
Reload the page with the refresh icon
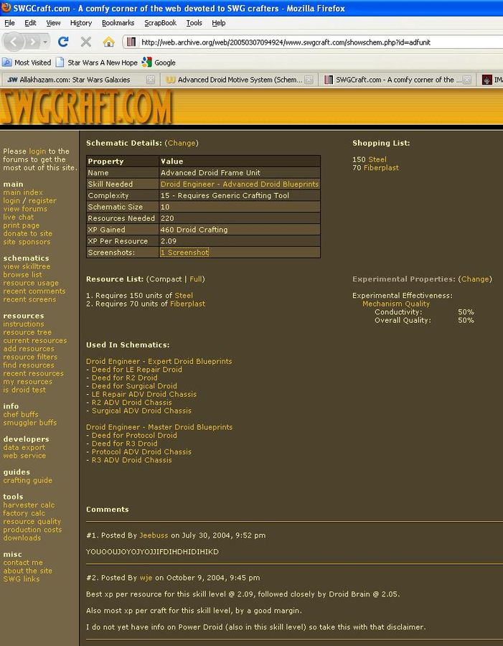63,42
